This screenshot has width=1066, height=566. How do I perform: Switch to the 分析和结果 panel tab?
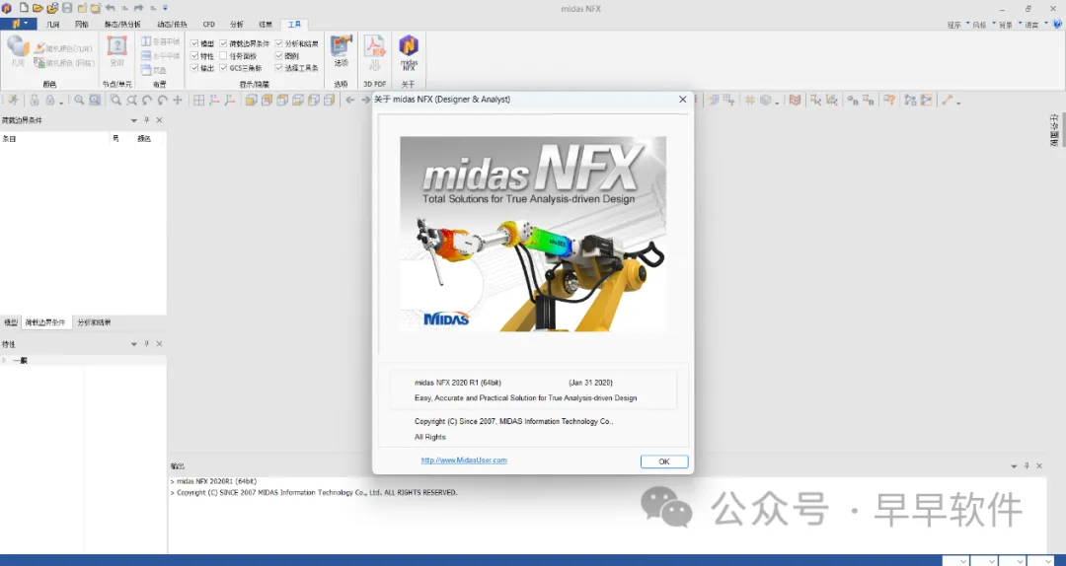[94, 322]
